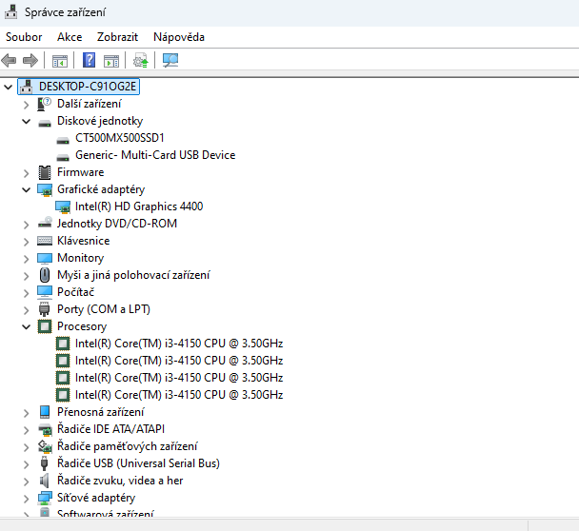The image size is (579, 531).
Task: Select the Procesory label
Action: [82, 326]
